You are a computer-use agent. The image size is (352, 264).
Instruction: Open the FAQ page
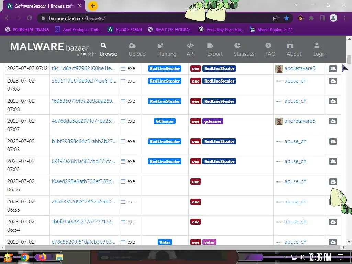270,49
